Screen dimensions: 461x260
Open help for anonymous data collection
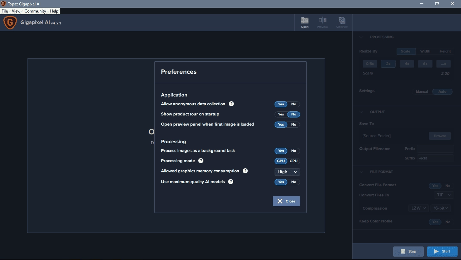coord(231,104)
